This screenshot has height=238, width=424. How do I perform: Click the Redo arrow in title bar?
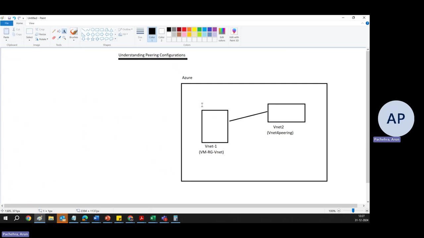click(19, 18)
